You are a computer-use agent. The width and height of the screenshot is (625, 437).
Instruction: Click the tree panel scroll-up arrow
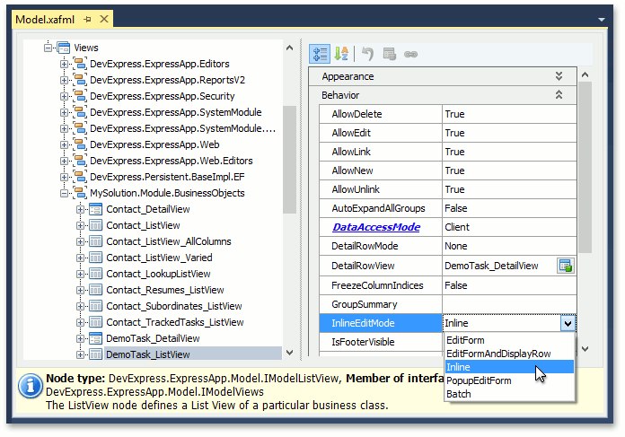click(290, 48)
